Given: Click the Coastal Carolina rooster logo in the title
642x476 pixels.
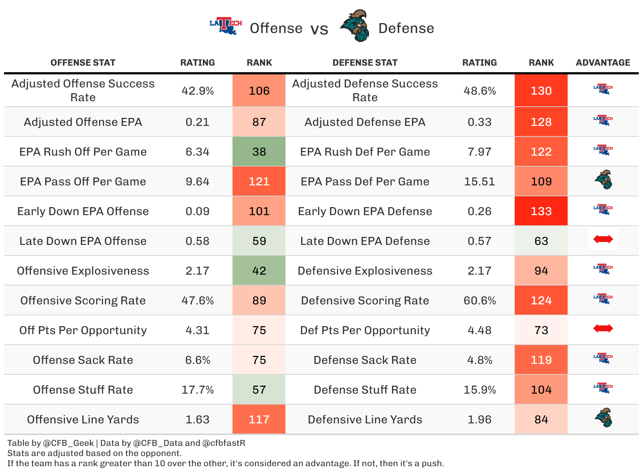Looking at the screenshot, I should pos(355,26).
